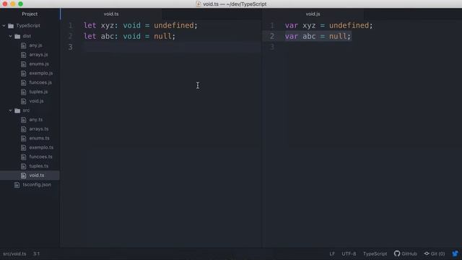
Task: Open funcoes.ts in the tree
Action: click(x=41, y=157)
